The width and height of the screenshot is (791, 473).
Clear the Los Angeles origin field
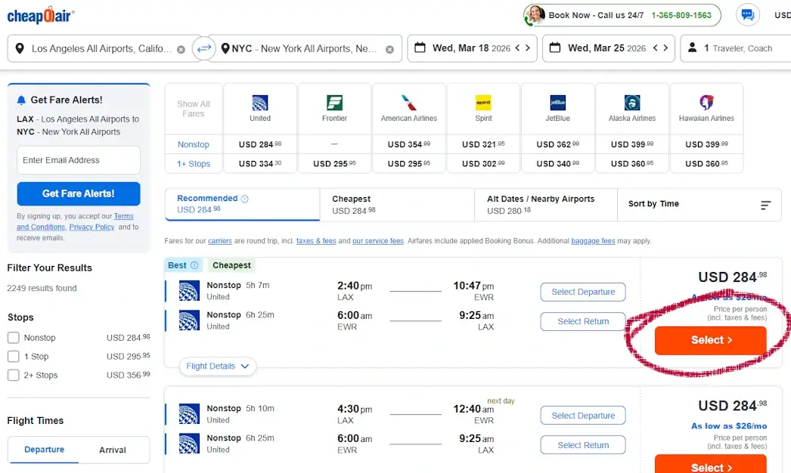pos(181,49)
